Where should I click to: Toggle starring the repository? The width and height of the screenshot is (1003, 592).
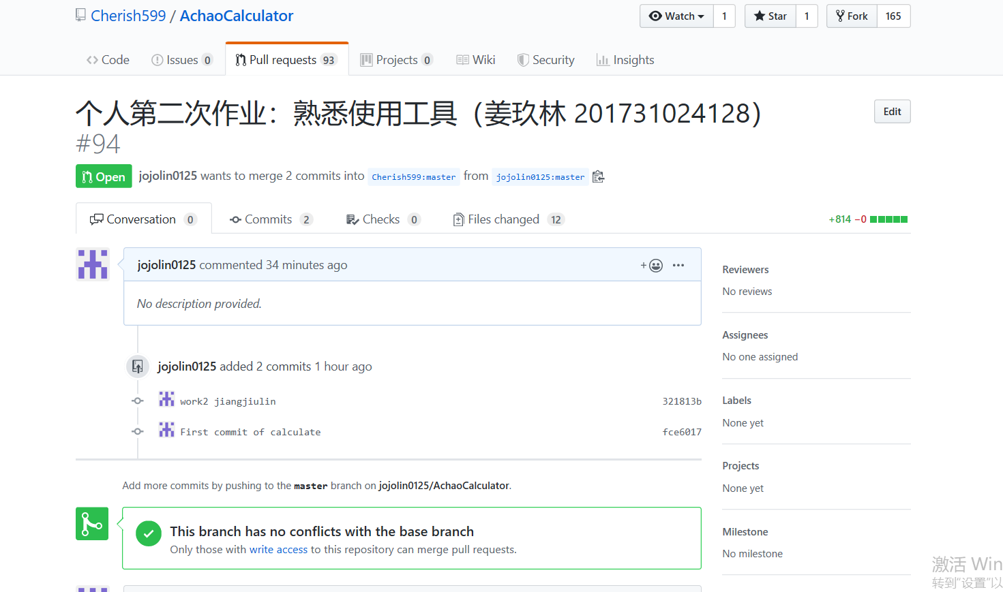[x=769, y=16]
